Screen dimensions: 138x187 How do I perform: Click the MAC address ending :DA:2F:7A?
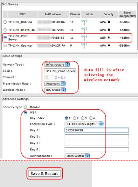(x=51, y=46)
